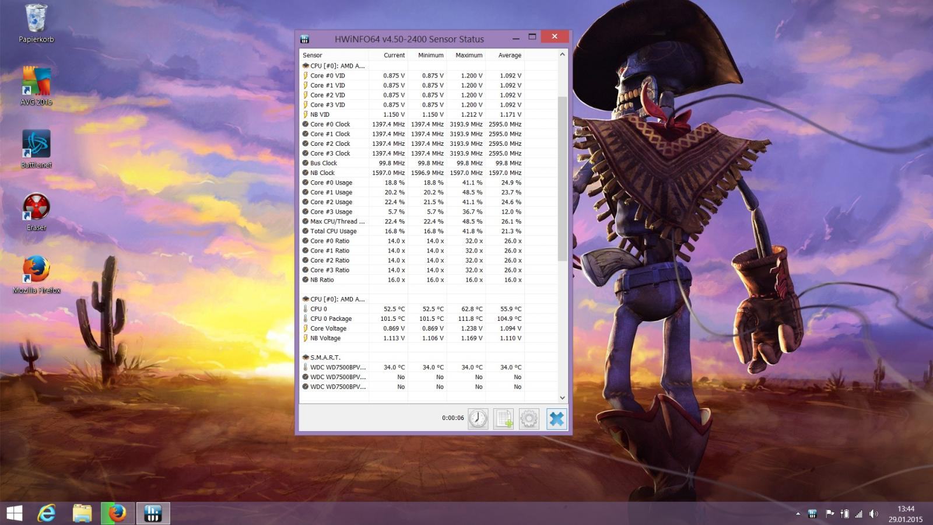Select the Core #0 Ratio row
Image resolution: width=933 pixels, height=525 pixels.
tap(412, 241)
